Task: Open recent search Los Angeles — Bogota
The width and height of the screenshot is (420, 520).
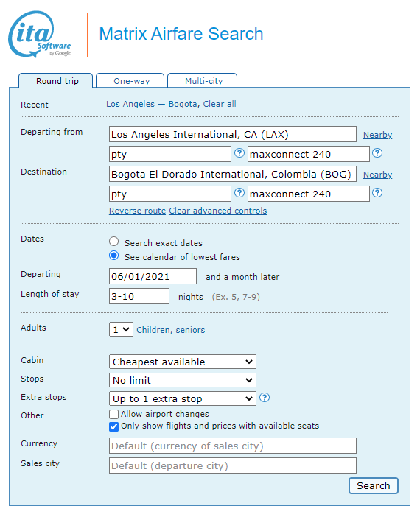Action: tap(152, 104)
